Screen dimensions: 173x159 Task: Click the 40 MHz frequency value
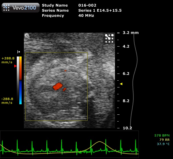[86, 15]
